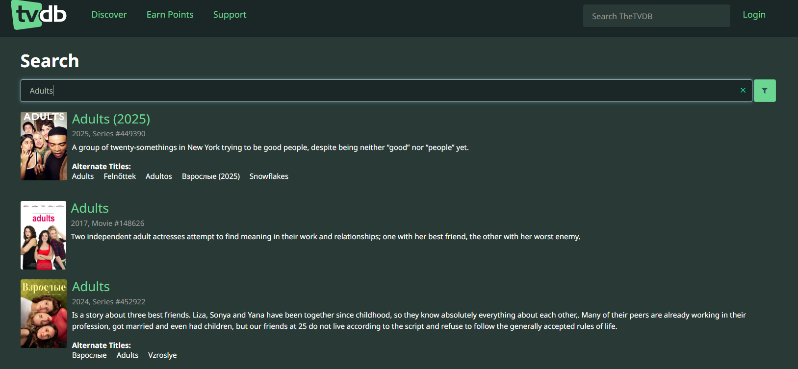Open the Adults (2025) title link
Viewport: 798px width, 369px height.
tap(111, 119)
